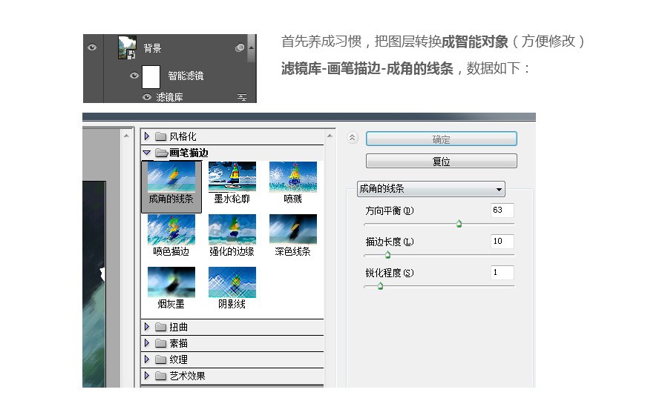Click the 方向平衡 slider handle

pyautogui.click(x=459, y=223)
